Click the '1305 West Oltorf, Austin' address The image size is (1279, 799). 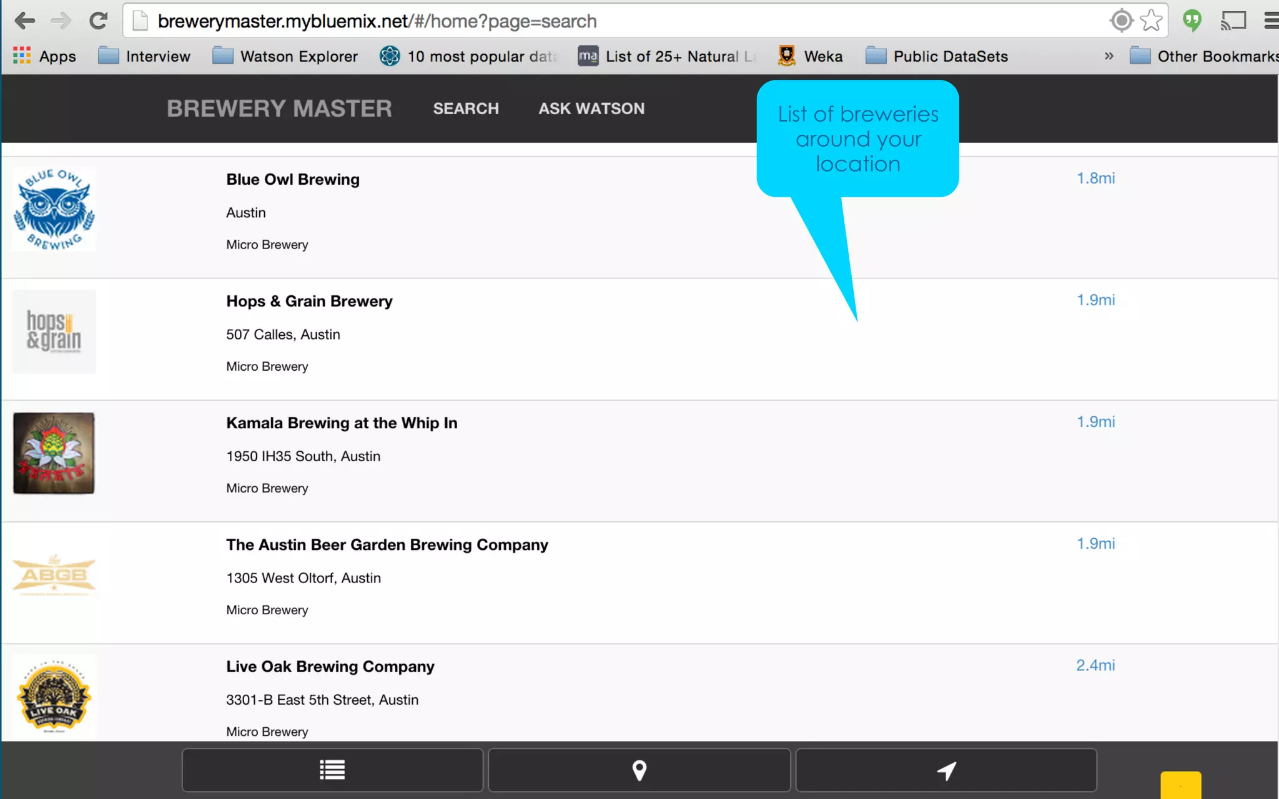tap(304, 578)
